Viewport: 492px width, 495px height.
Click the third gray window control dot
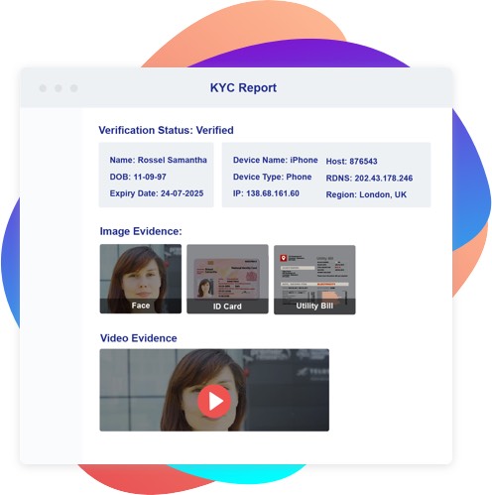tap(74, 88)
